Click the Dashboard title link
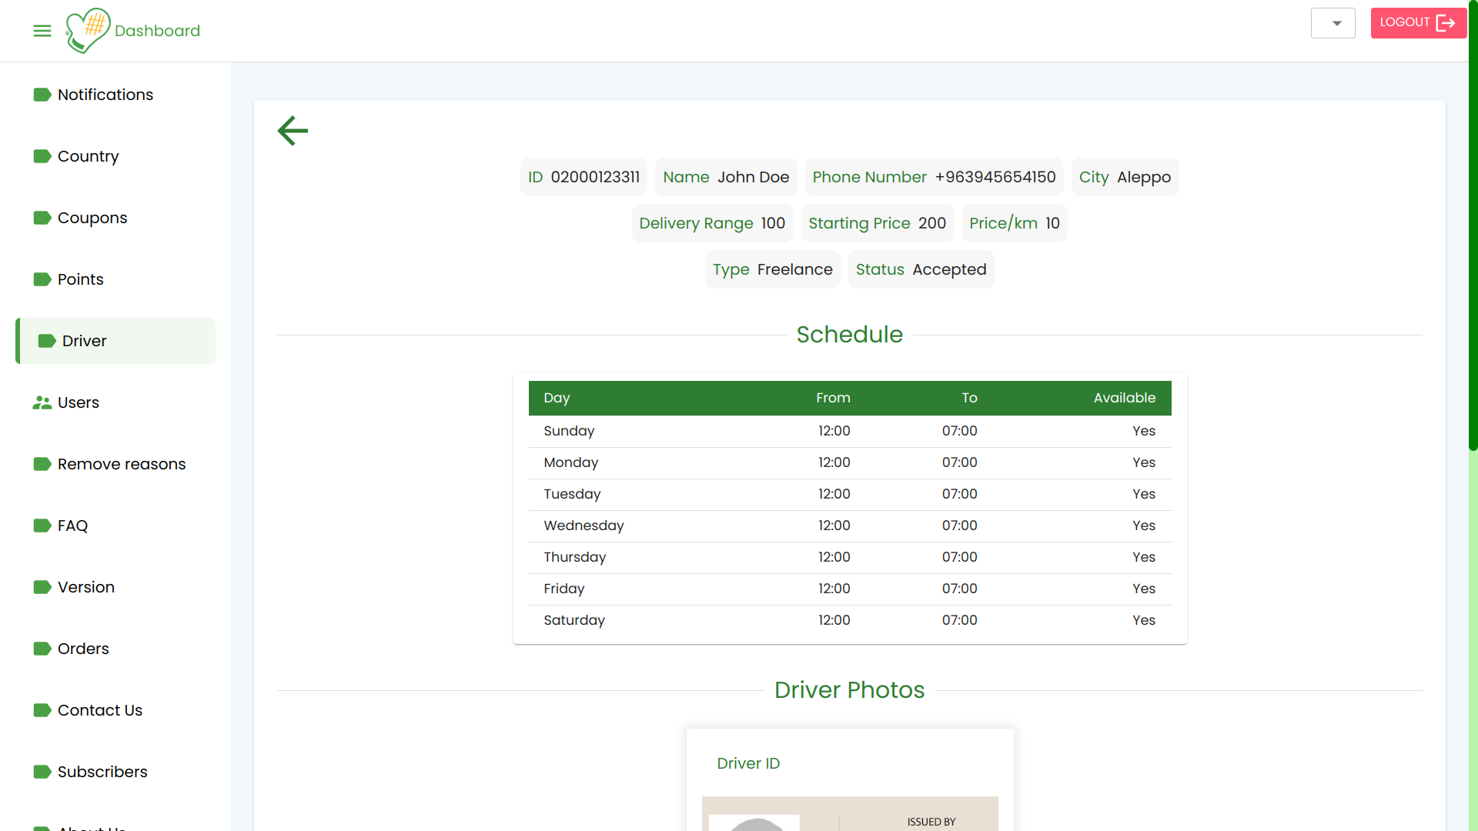1478x831 pixels. coord(157,31)
